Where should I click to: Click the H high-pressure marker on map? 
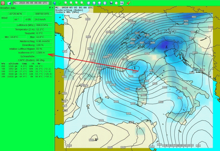(96, 140)
